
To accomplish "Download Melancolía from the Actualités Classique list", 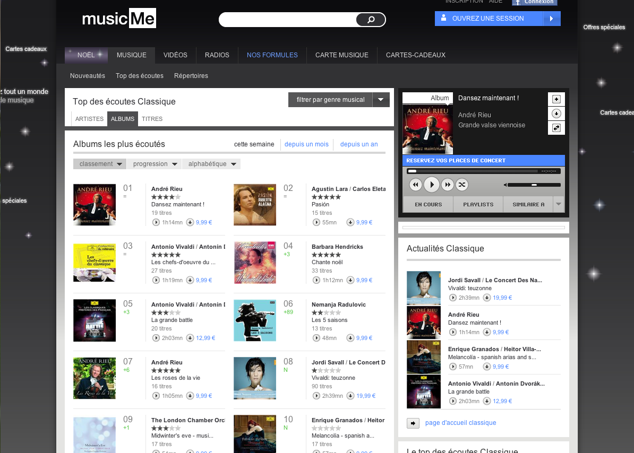I will tap(487, 367).
